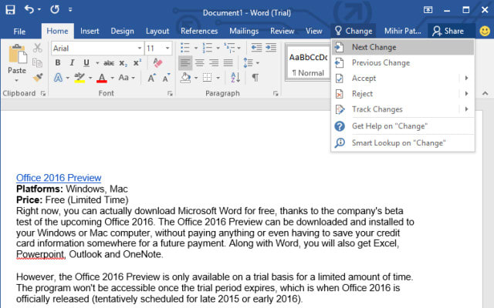Click the Tell Me box containing Change
Screen dimensions: 494x308
[x=354, y=31]
